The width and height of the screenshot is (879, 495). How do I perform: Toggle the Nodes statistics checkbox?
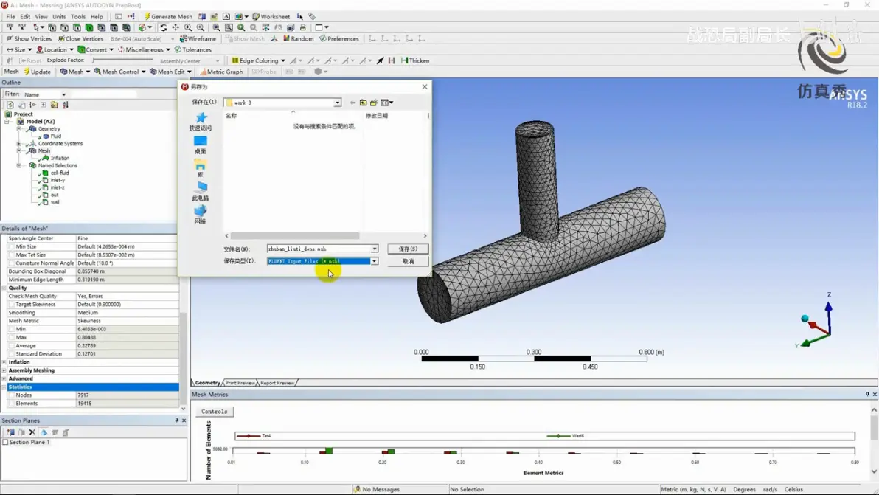point(12,395)
